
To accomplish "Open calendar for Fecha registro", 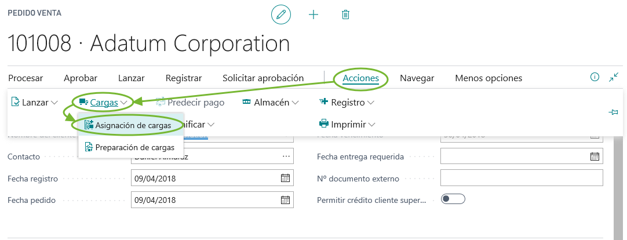I will 285,178.
